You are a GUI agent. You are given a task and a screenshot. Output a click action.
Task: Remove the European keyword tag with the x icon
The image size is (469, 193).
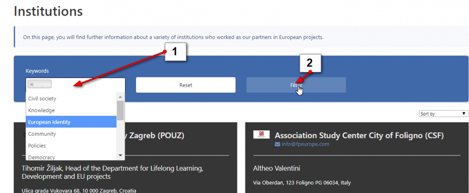[x=32, y=85]
